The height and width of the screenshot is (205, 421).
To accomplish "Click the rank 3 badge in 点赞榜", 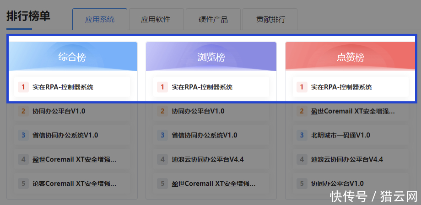I will [302, 135].
